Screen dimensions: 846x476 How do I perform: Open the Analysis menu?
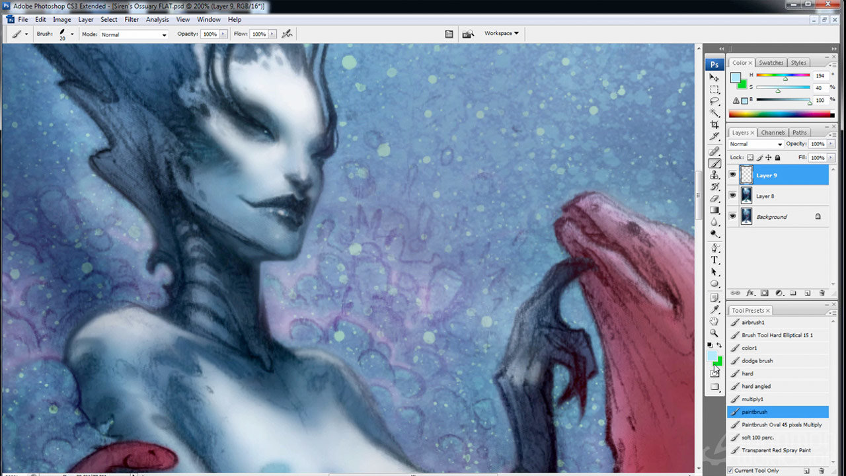tap(157, 20)
